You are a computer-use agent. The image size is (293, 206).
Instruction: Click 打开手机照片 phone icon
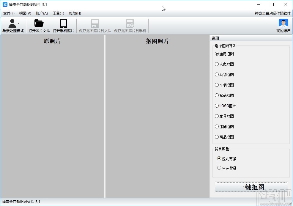[64, 23]
